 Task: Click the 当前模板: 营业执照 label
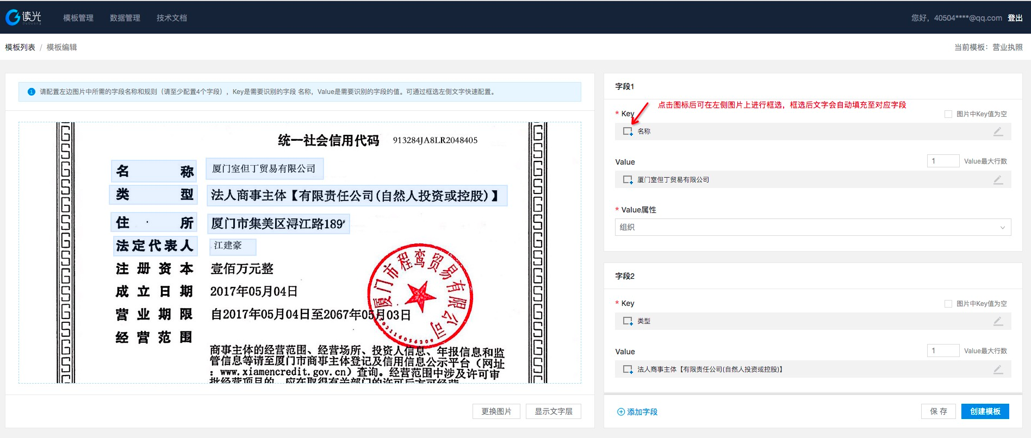click(989, 47)
